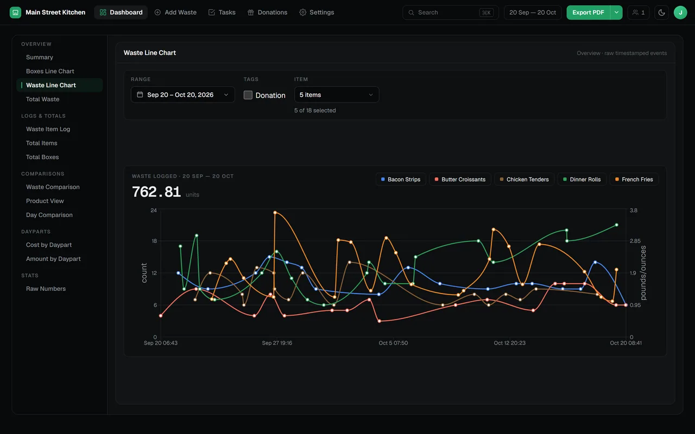The width and height of the screenshot is (695, 434).
Task: Toggle Butter Croissants legend series
Action: (460, 179)
